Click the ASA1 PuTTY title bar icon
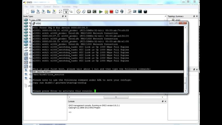Viewport: 222px width, 125px height. coord(34,23)
